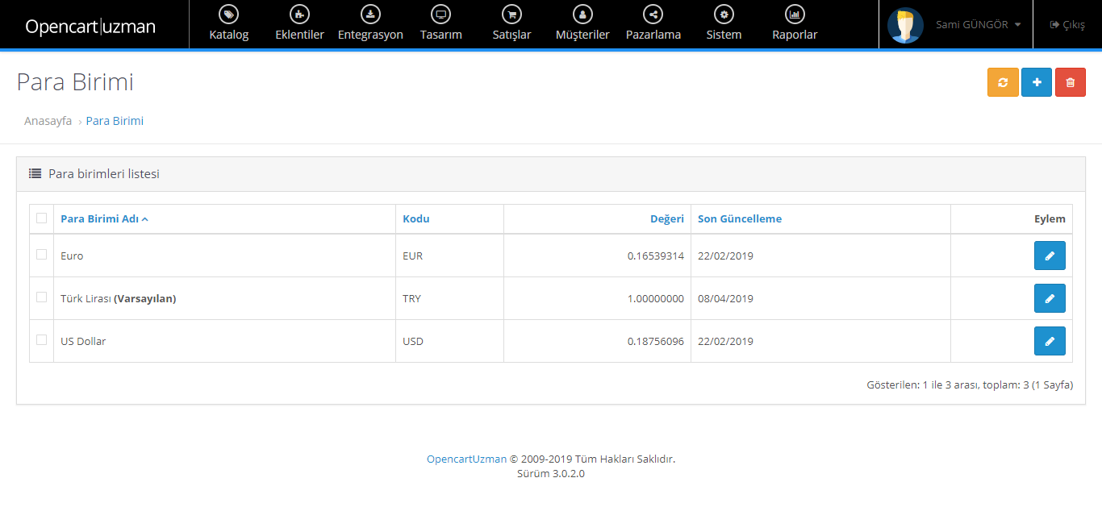Click the Çıkış logout link

click(1067, 25)
